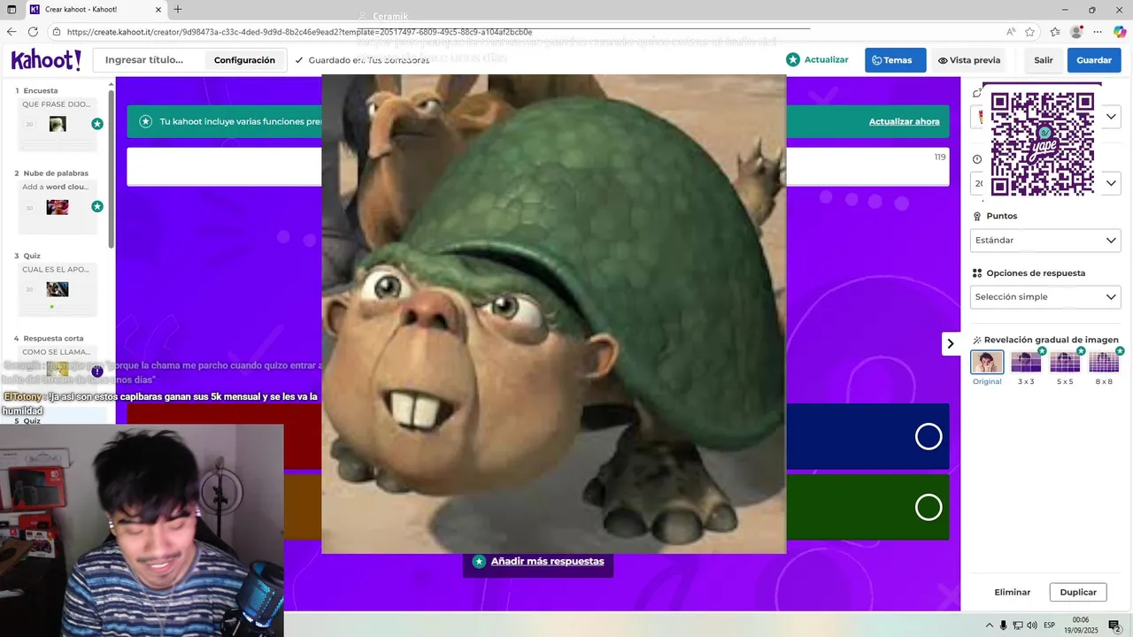Click the Kahoot! logo

click(46, 60)
